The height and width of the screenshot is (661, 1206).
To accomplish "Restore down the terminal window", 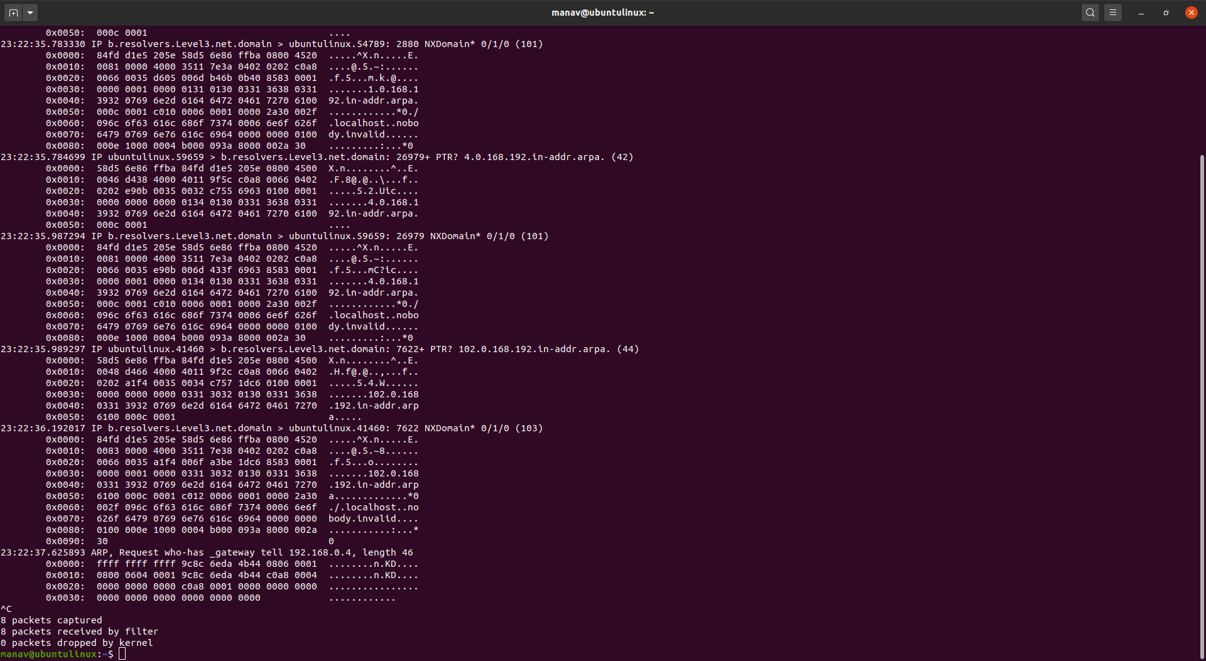I will [x=1166, y=13].
